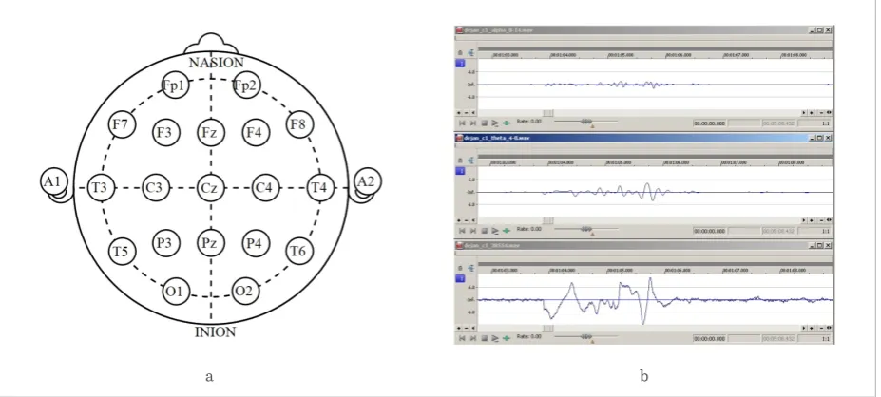
Task: Click the 00:00:00.000 position field in raw signal window
Action: pos(710,339)
